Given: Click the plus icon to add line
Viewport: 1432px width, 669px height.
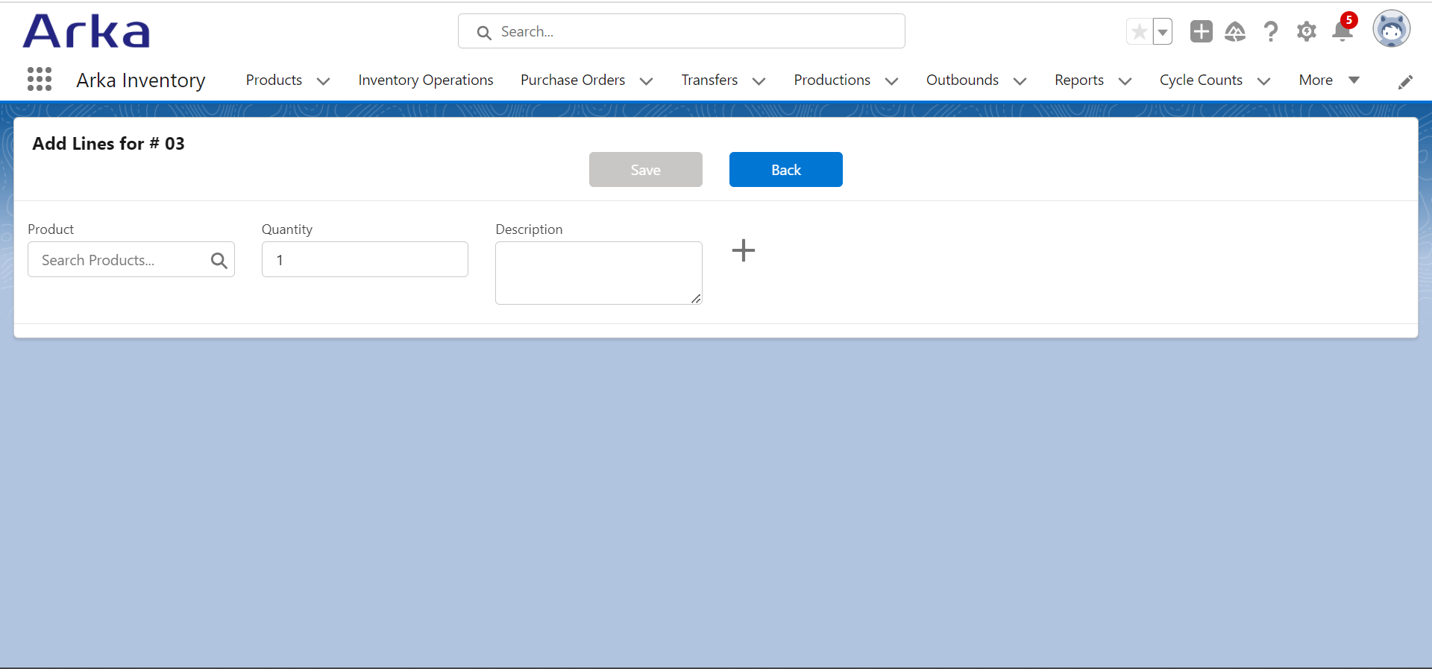Looking at the screenshot, I should (x=744, y=250).
